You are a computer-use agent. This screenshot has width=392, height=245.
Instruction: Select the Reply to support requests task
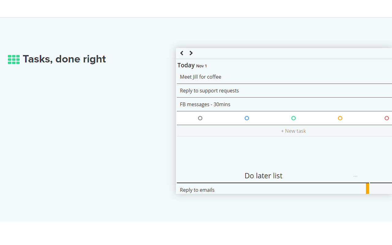209,91
